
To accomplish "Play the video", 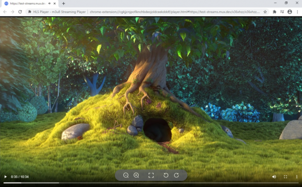I will [x=6, y=176].
